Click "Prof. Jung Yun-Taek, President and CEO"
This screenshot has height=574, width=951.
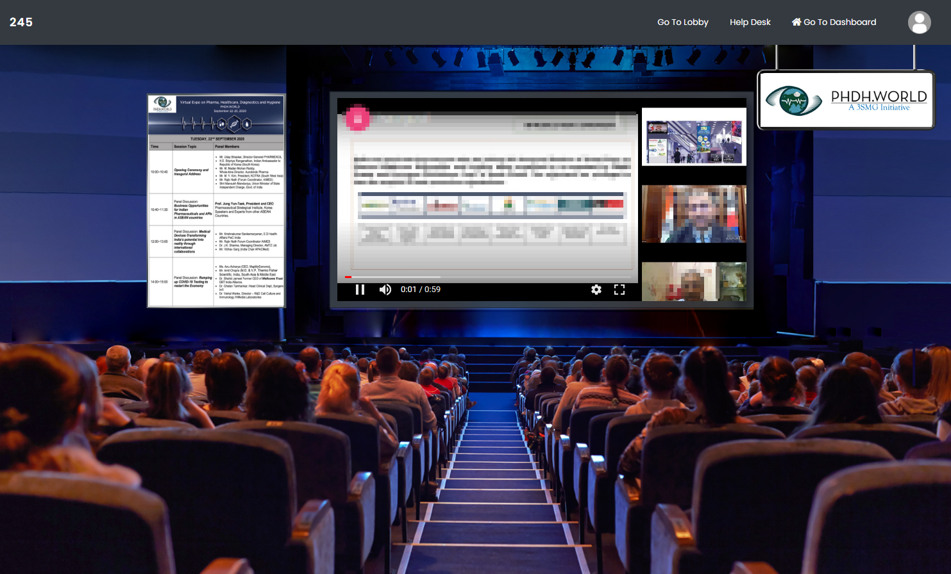click(244, 204)
